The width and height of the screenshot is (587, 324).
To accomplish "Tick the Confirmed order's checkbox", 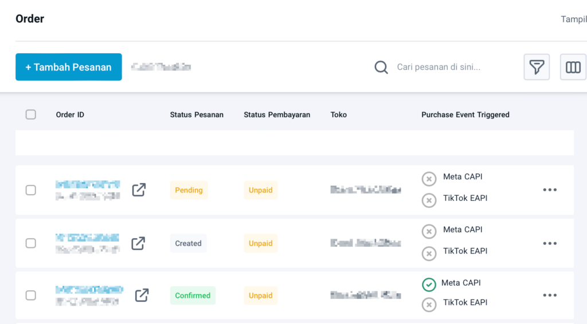I will point(31,295).
